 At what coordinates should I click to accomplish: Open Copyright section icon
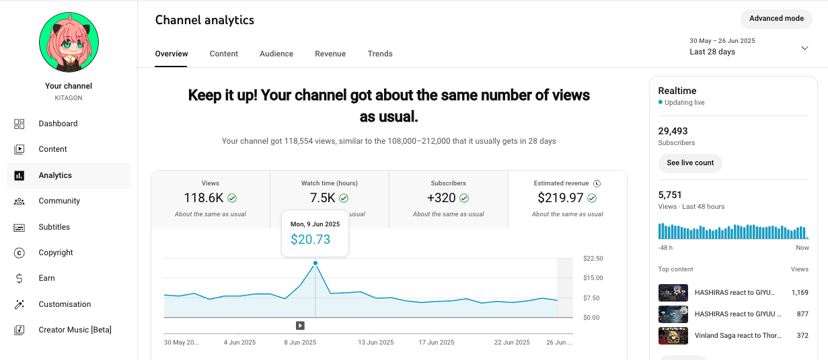coord(20,253)
